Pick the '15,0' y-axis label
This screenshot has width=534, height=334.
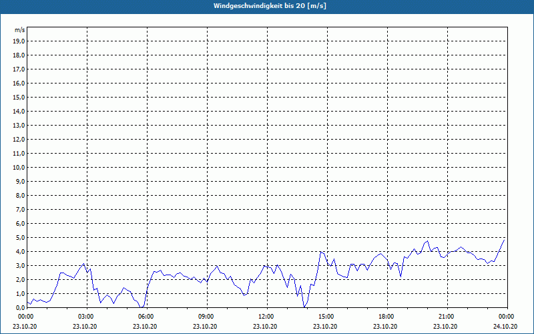19,97
